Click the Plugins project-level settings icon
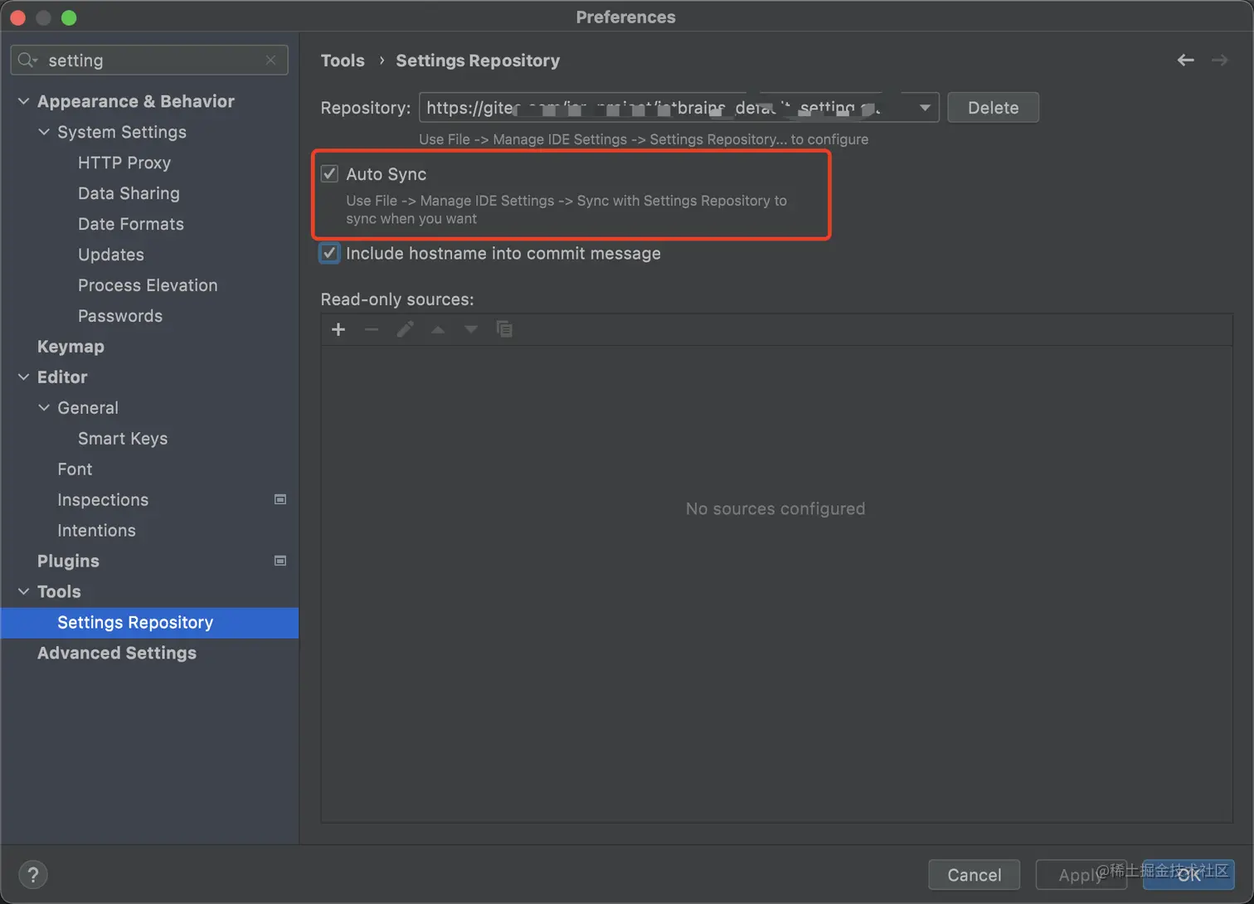The height and width of the screenshot is (904, 1254). 280,561
